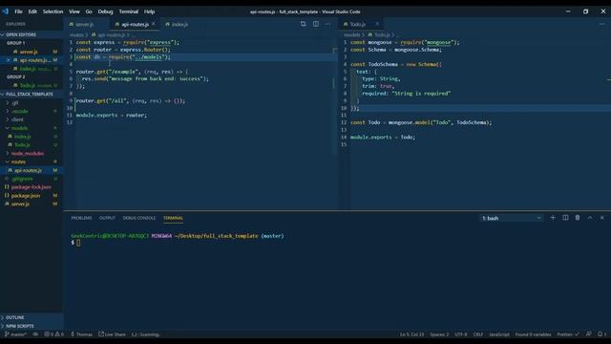Close api-routes.js from the Open Editors list
This screenshot has width=611, height=344.
tap(9, 60)
